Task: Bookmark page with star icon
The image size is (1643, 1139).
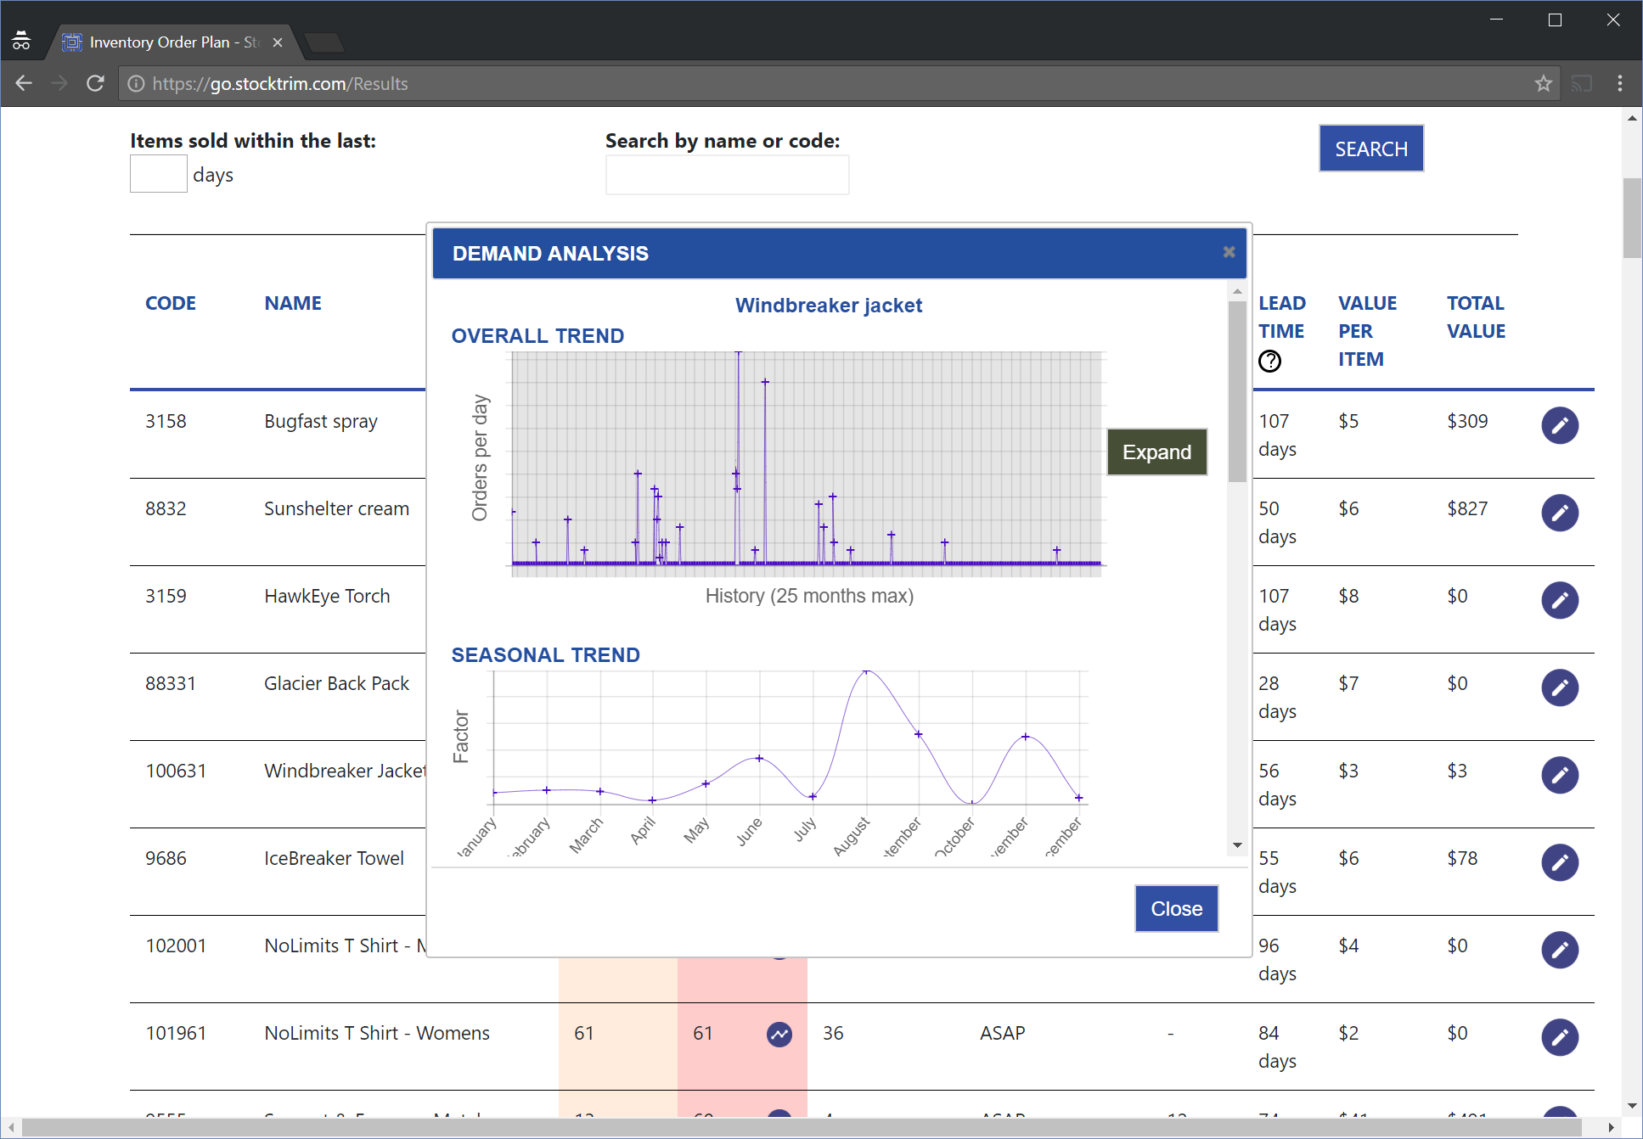Action: 1543,83
